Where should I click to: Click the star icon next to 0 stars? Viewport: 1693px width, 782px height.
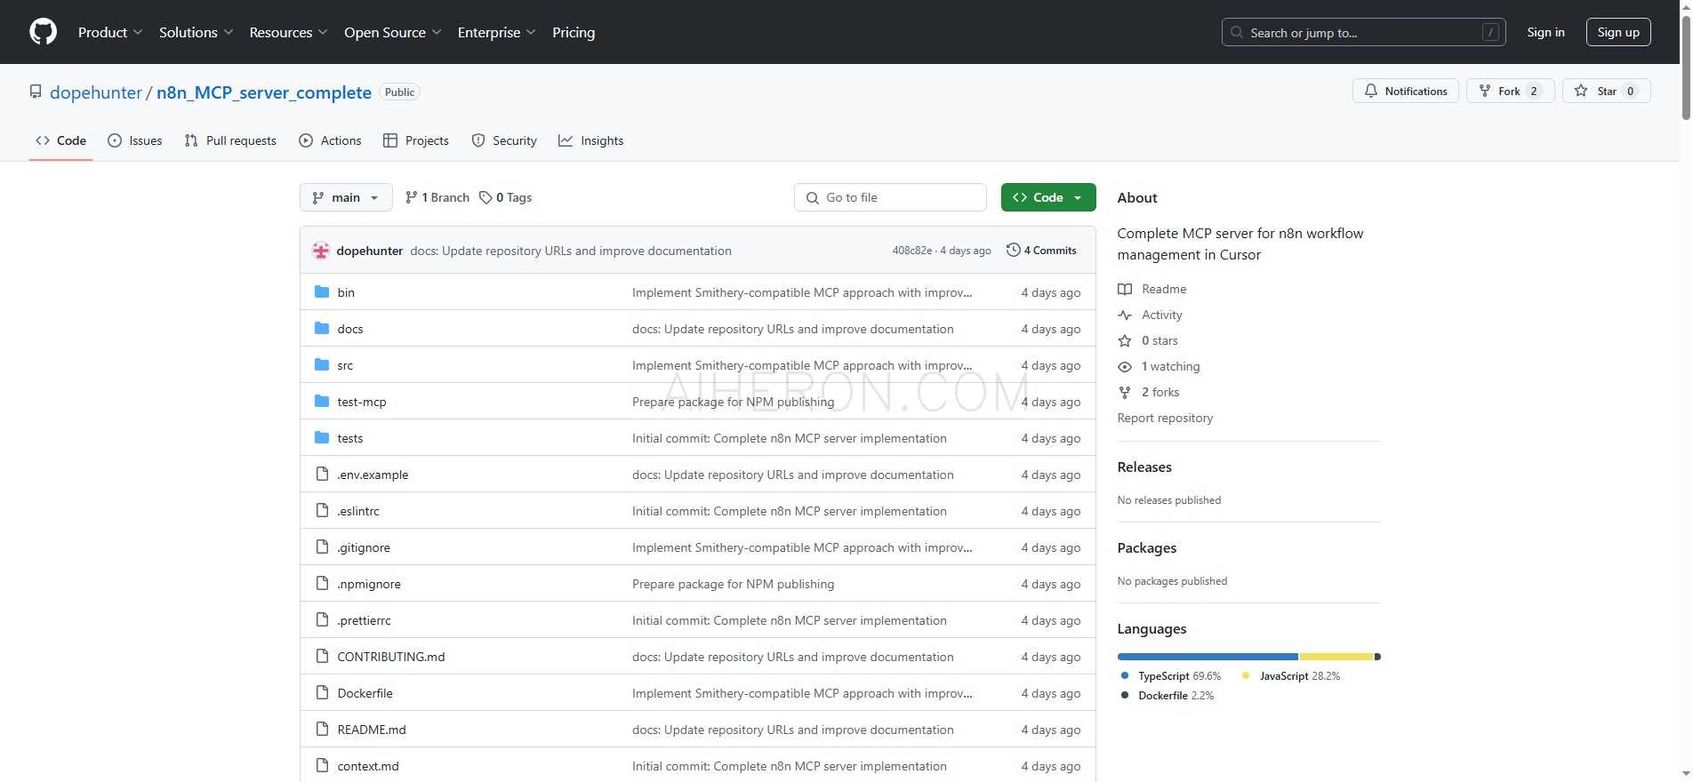(1125, 340)
